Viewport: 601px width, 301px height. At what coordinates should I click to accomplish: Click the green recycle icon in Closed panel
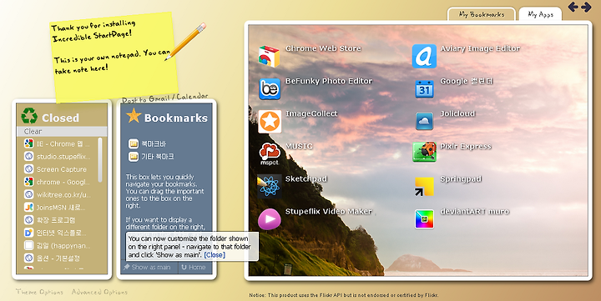tap(29, 116)
